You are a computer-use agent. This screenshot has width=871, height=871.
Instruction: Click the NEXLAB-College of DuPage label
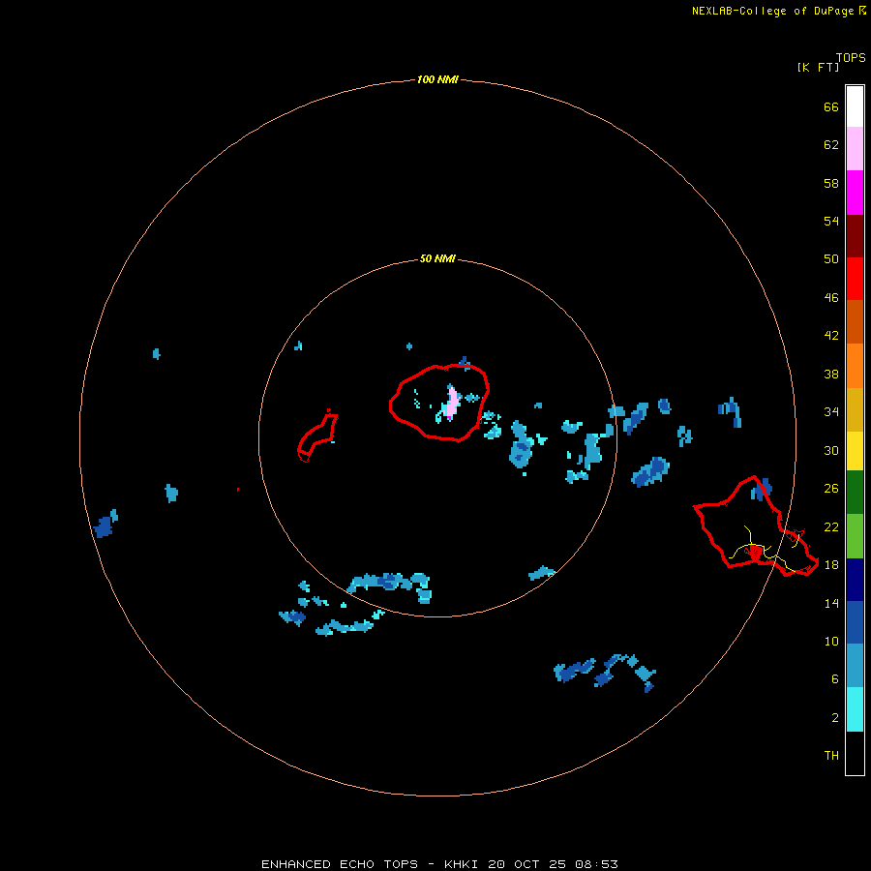778,11
